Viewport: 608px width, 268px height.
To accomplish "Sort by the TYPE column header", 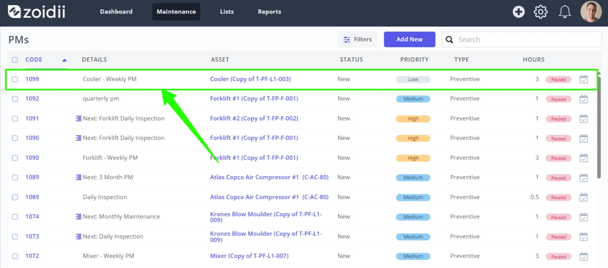I will click(462, 60).
